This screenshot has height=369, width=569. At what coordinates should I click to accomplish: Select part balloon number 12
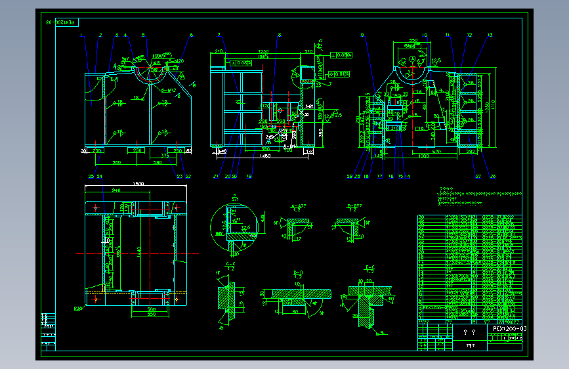[469, 35]
